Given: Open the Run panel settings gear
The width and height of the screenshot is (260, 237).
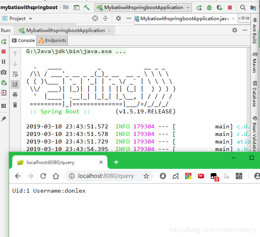Looking at the screenshot, I should click(x=235, y=30).
